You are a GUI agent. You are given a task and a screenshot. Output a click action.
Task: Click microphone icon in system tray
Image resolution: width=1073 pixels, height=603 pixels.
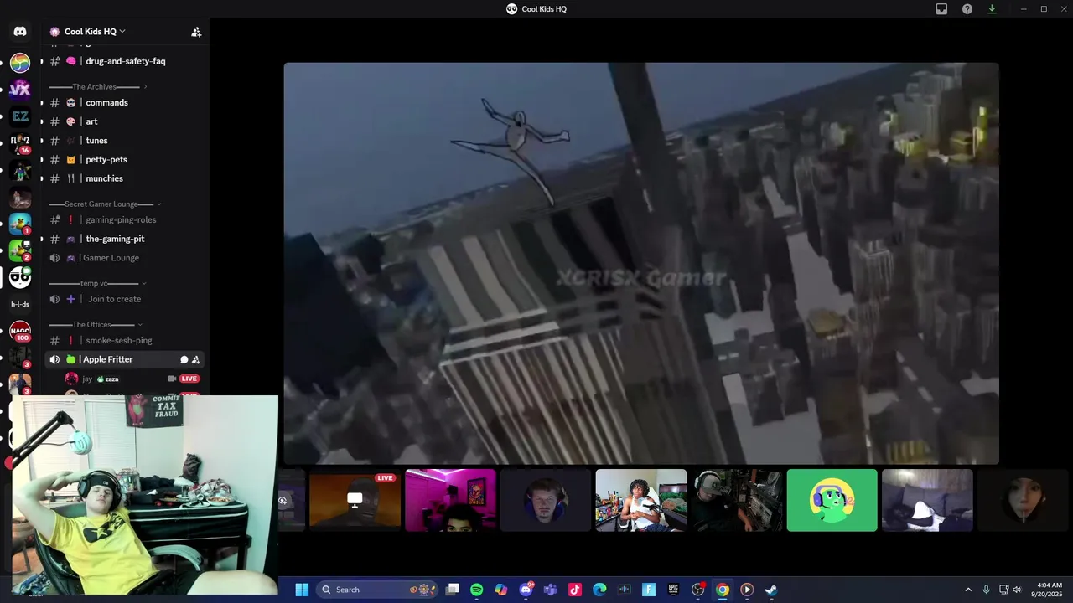pos(986,590)
